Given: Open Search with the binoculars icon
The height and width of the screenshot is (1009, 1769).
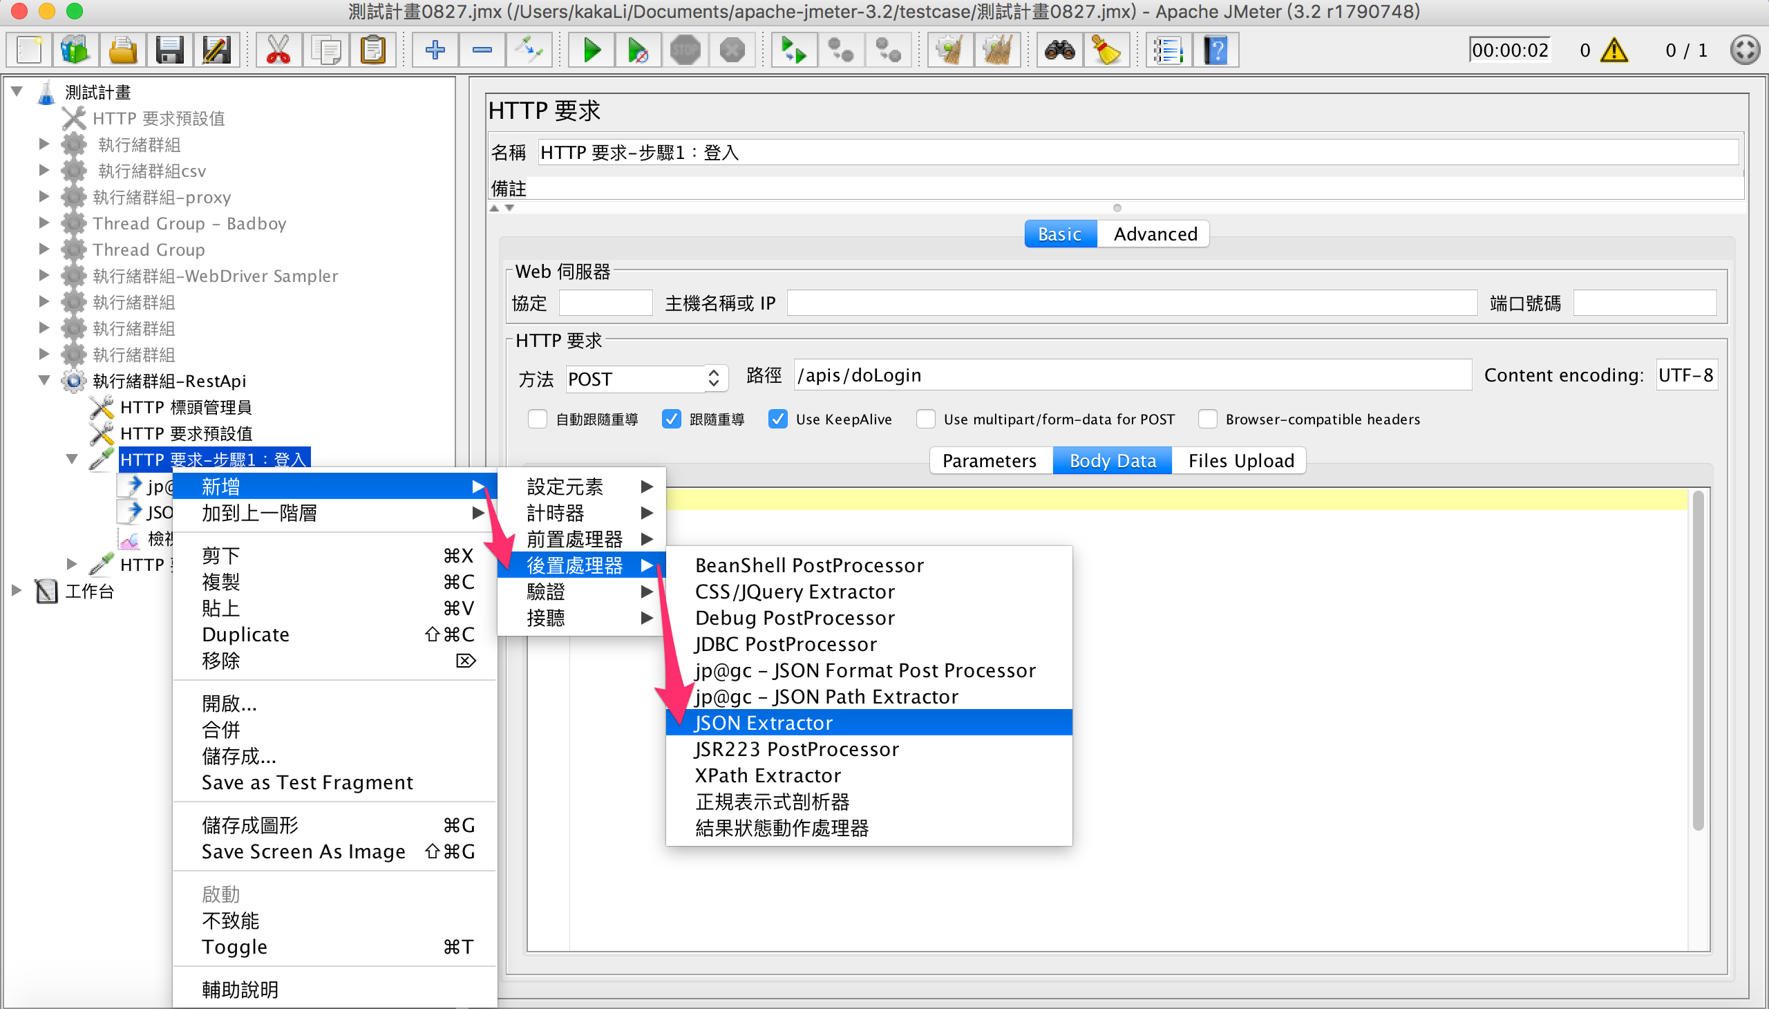Looking at the screenshot, I should click(x=1059, y=50).
